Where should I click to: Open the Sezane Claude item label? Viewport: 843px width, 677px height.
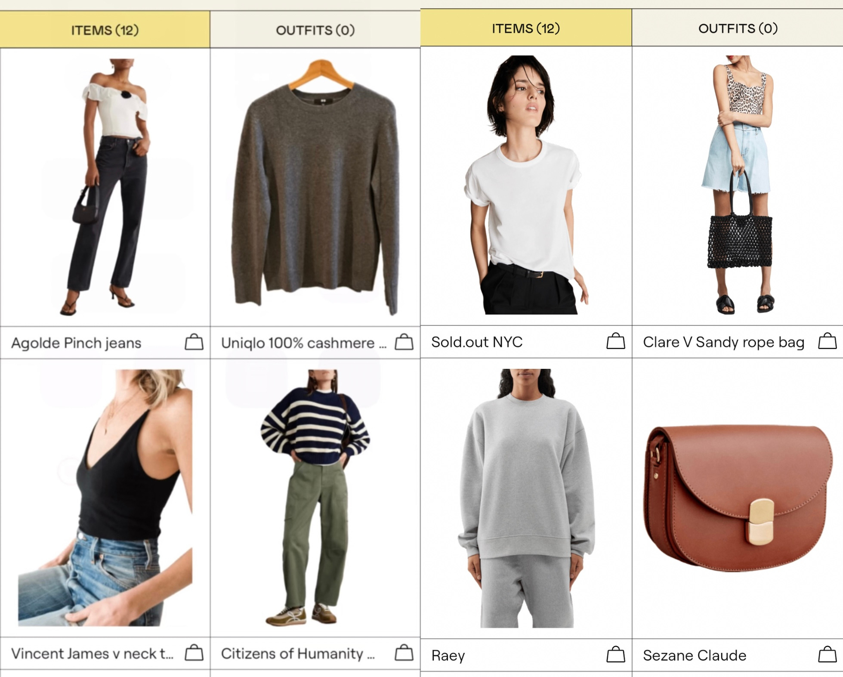tap(695, 655)
